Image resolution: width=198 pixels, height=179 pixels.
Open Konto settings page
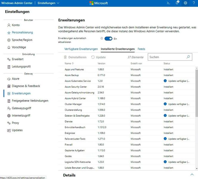[16, 25]
